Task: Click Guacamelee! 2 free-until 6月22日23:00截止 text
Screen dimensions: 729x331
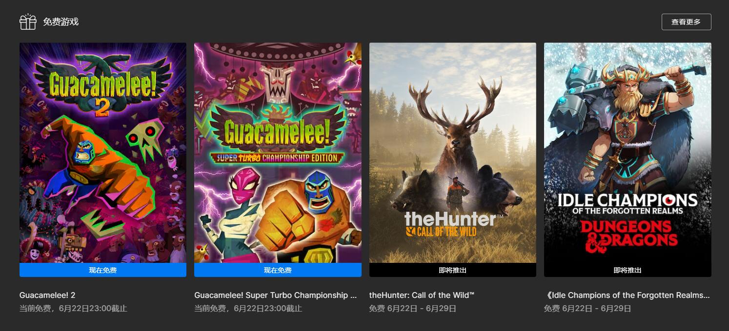Action: pyautogui.click(x=73, y=309)
